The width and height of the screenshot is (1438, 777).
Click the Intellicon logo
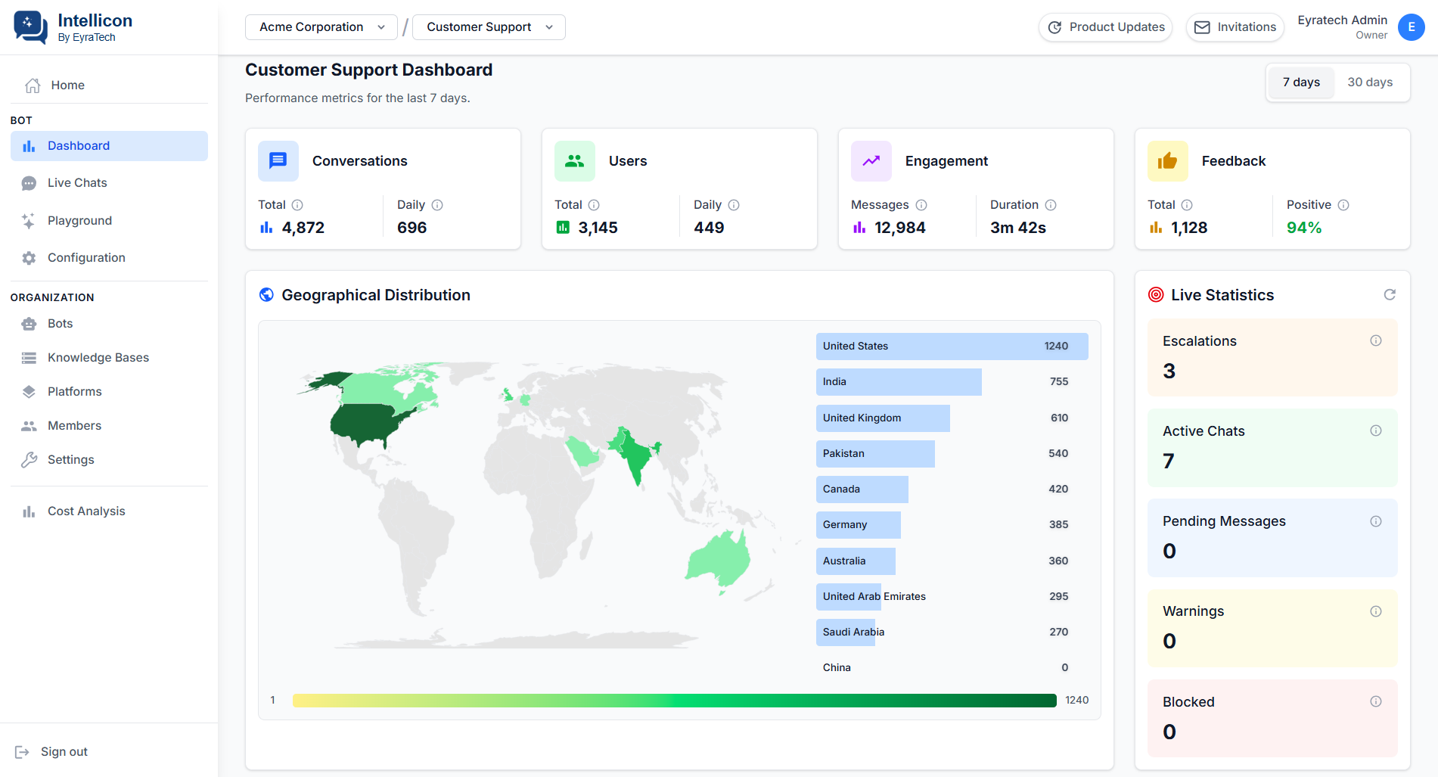30,27
